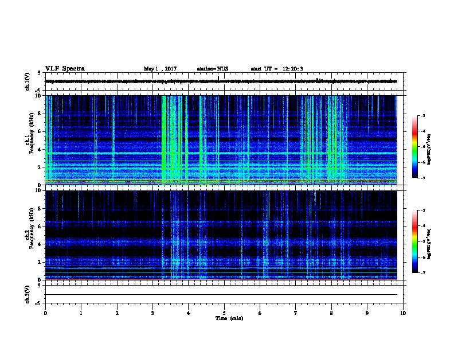Click the "start UT = 12:20: 3" text

277,69
